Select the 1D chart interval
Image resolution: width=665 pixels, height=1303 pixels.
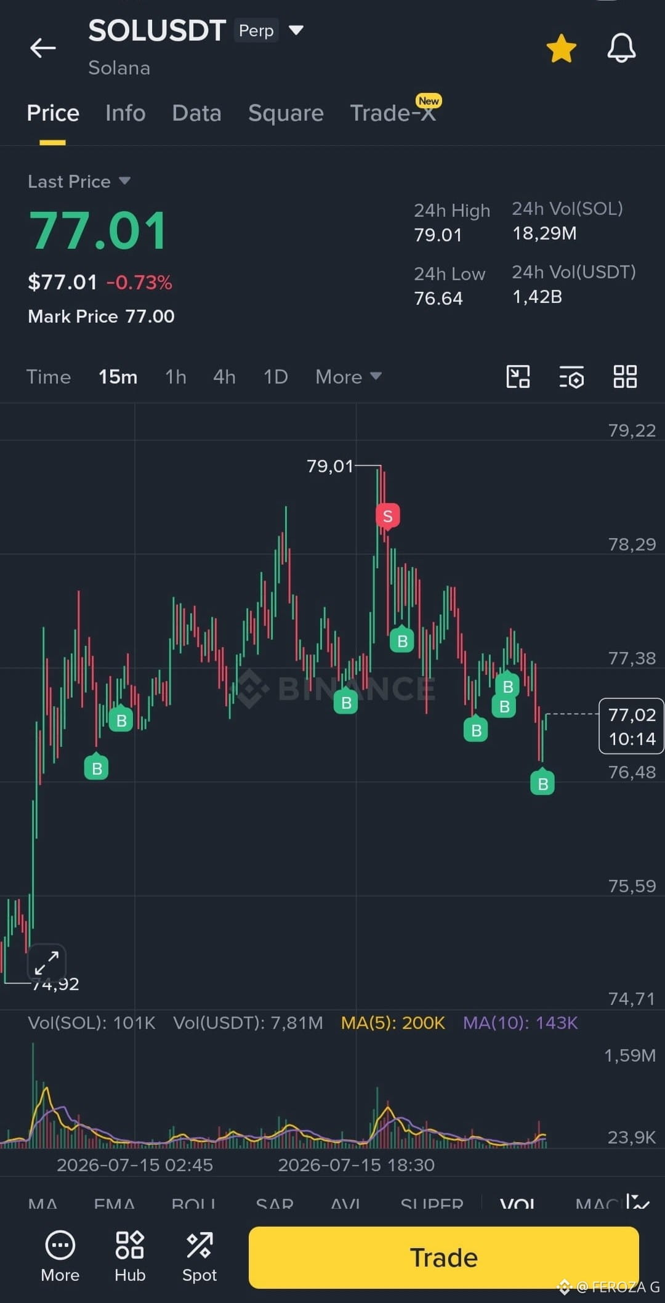click(x=275, y=376)
